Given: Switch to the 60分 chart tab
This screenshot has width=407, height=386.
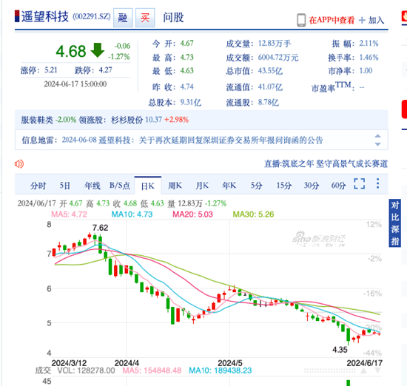Looking at the screenshot, I should (338, 186).
